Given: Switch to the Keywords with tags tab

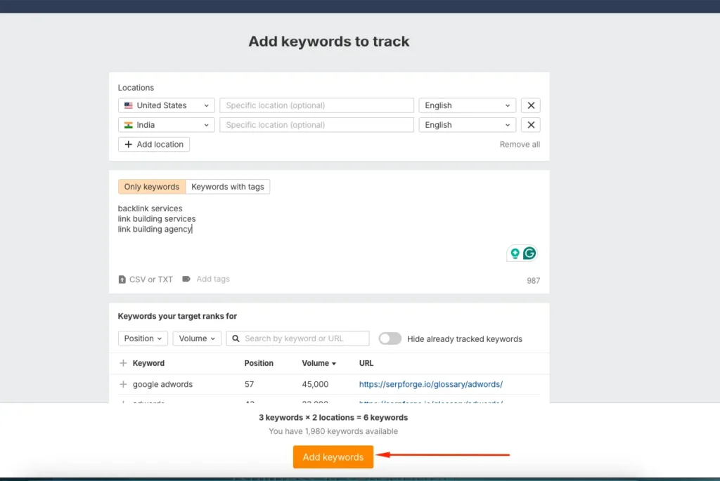Looking at the screenshot, I should tap(228, 186).
